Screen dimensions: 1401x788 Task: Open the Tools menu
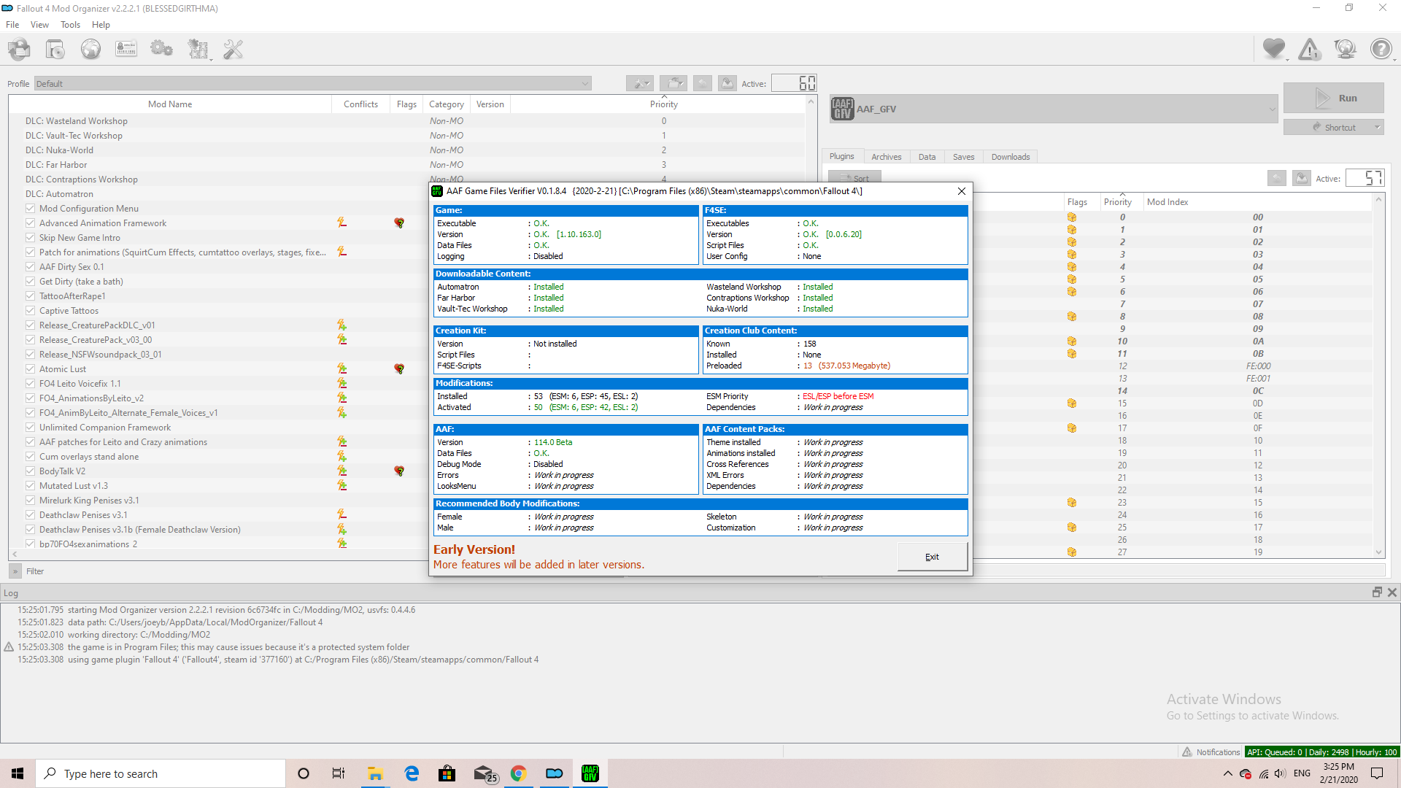point(70,24)
